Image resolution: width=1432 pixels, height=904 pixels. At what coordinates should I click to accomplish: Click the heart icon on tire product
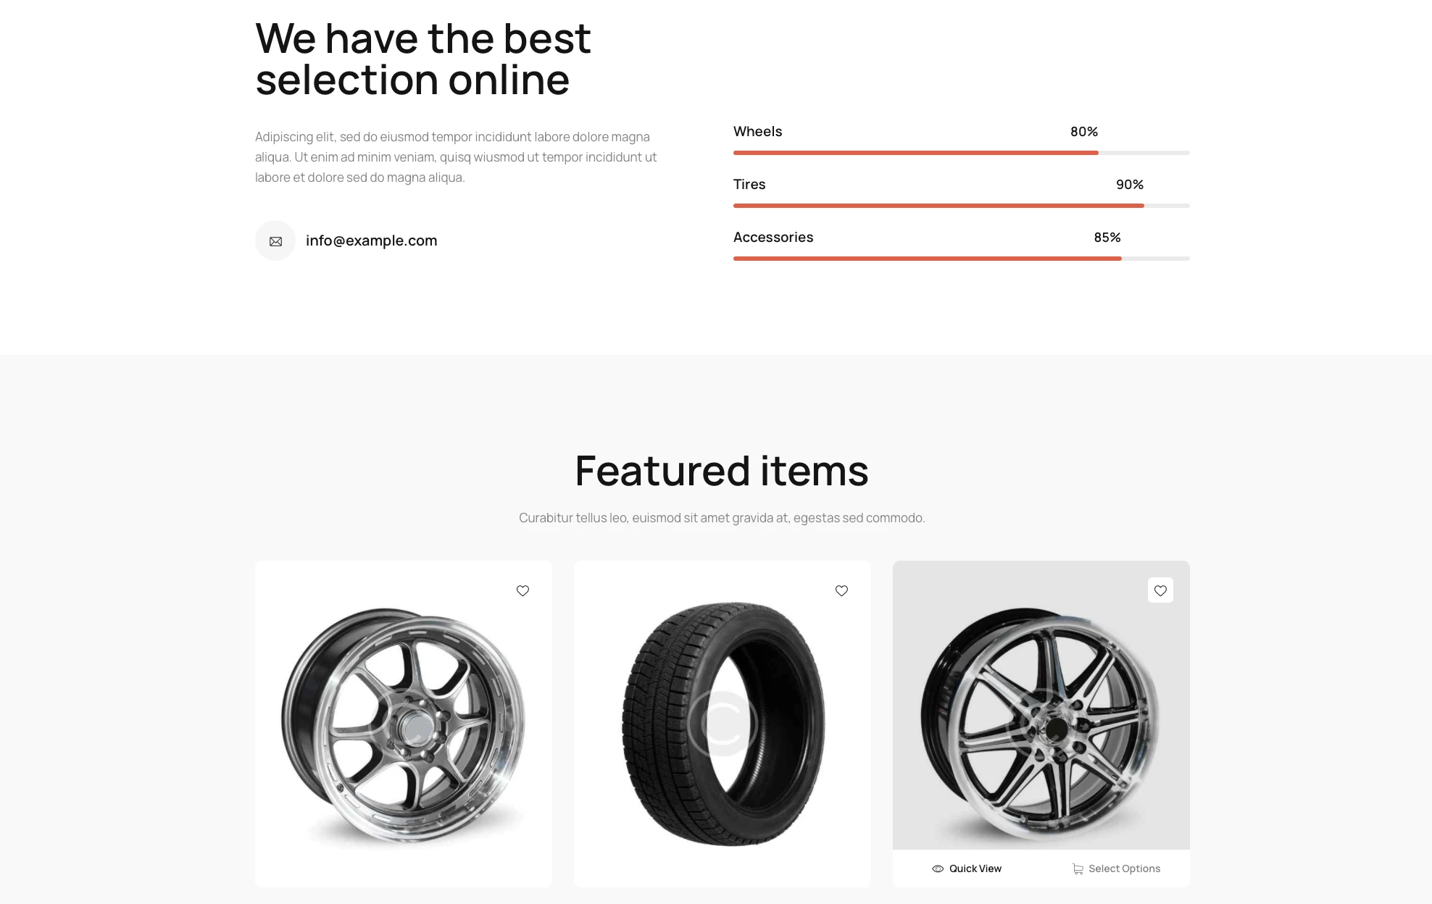(841, 591)
